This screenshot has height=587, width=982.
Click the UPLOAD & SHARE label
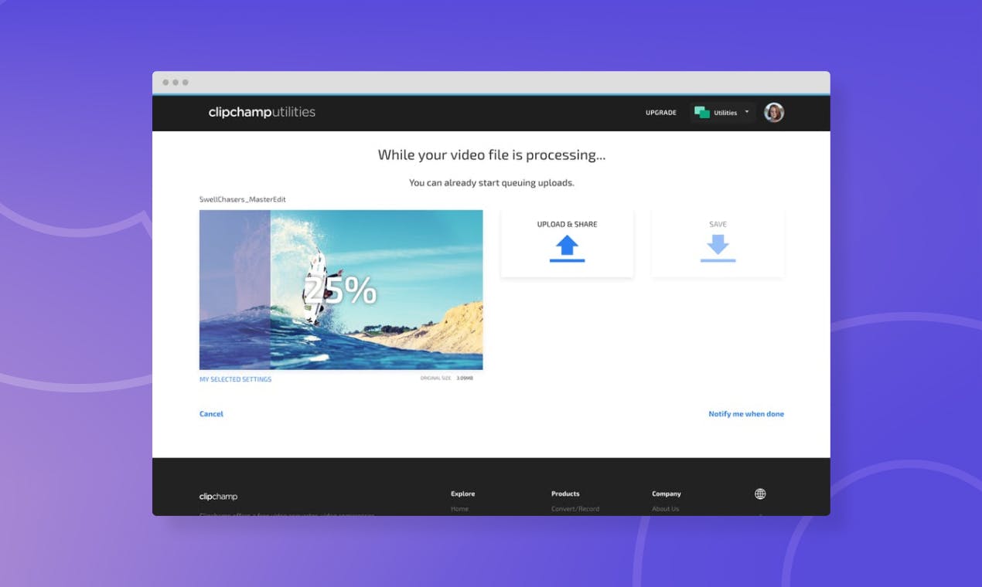567,224
